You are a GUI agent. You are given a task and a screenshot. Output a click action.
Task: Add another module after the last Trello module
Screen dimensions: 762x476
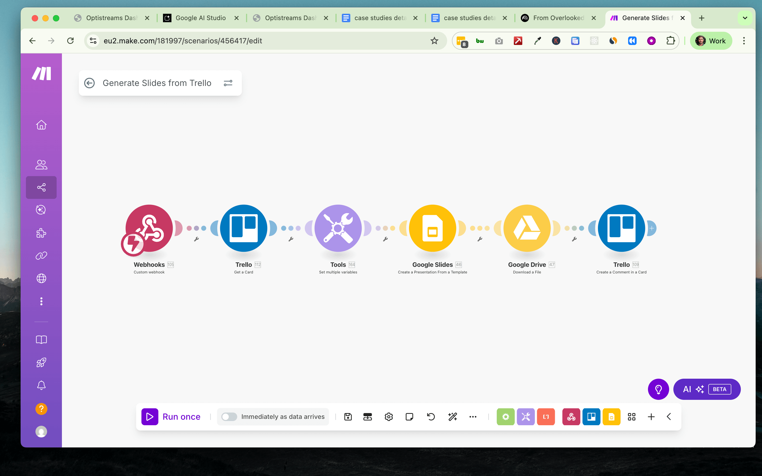(x=651, y=228)
